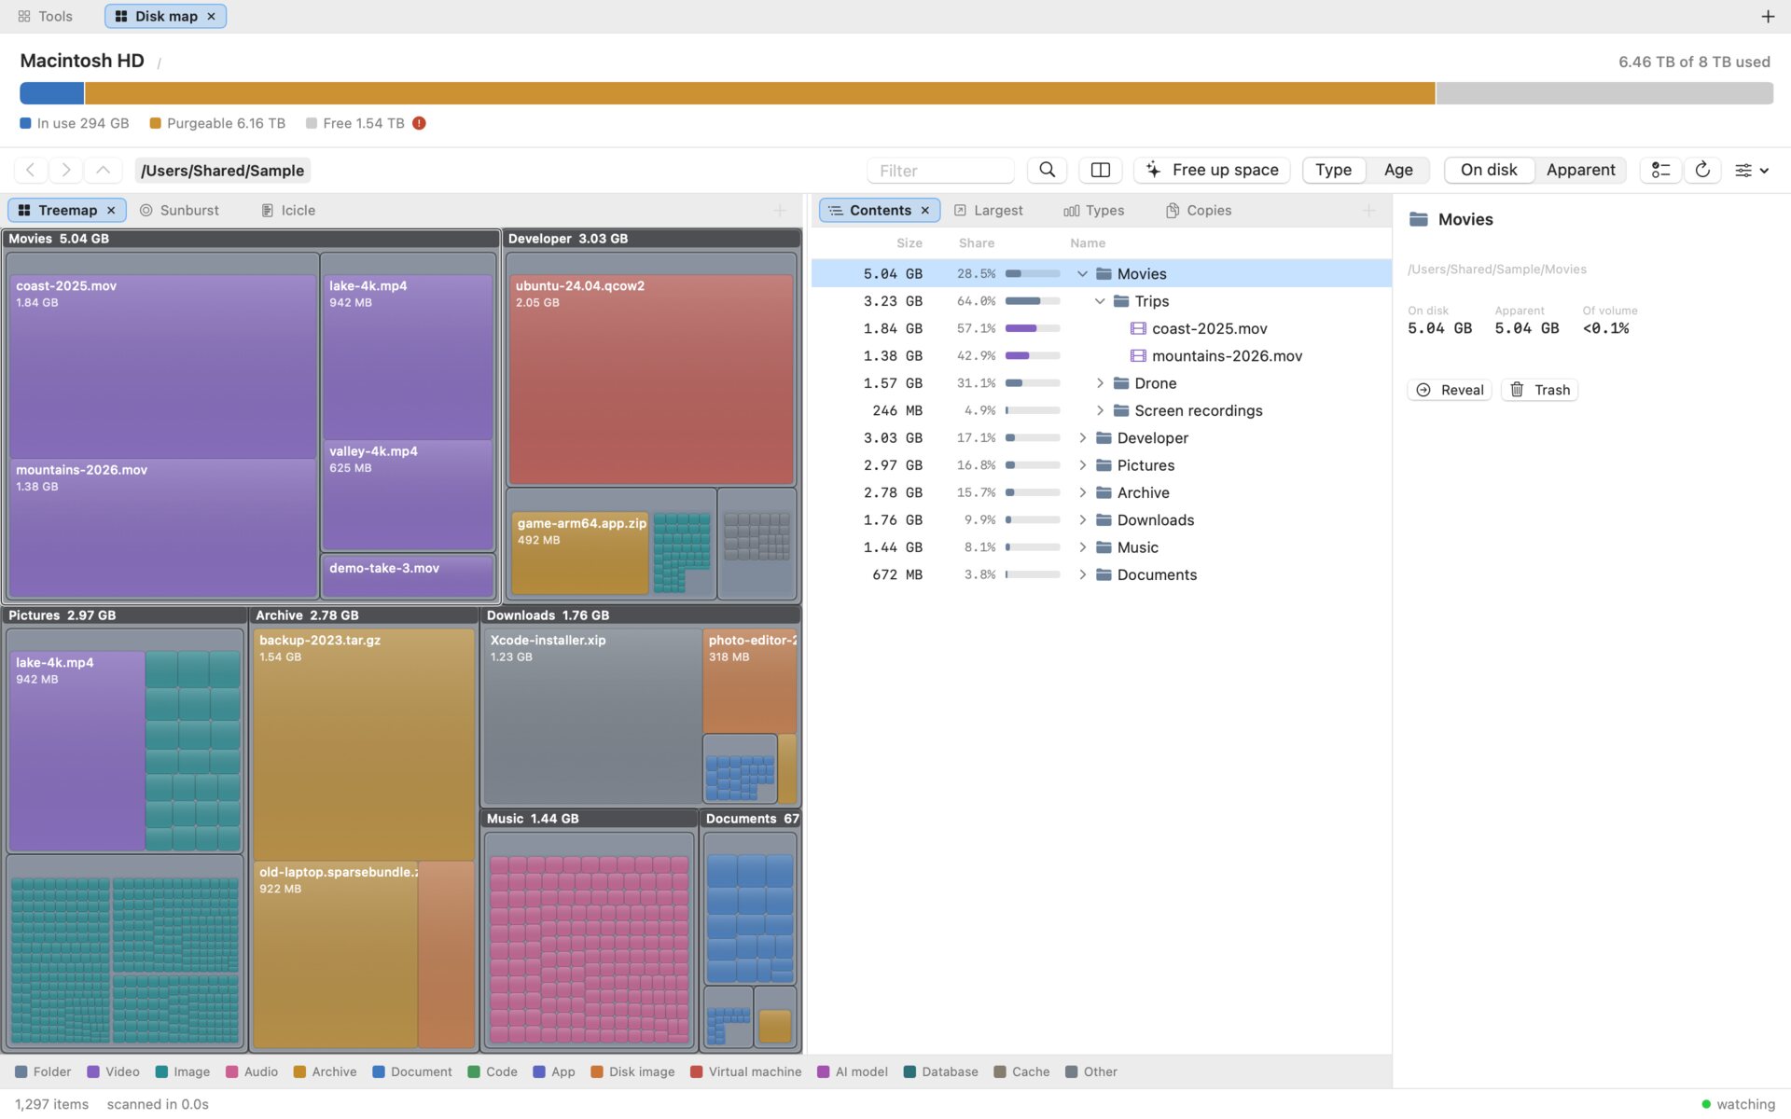Click the Video legend color swatch
The height and width of the screenshot is (1119, 1791).
[x=93, y=1071]
